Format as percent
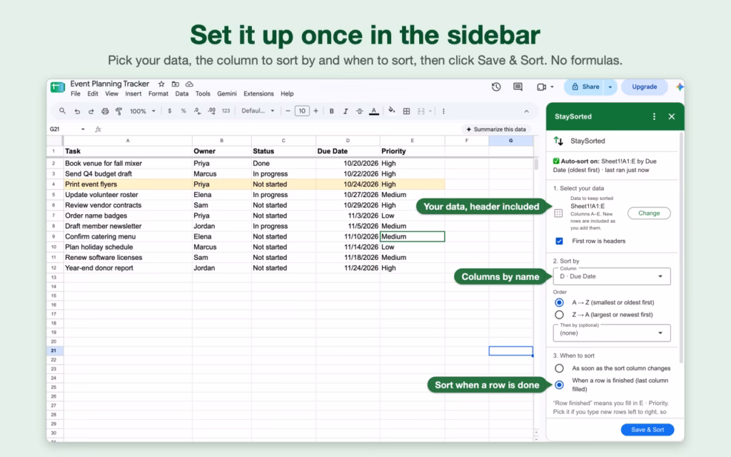731x457 pixels. 183,111
